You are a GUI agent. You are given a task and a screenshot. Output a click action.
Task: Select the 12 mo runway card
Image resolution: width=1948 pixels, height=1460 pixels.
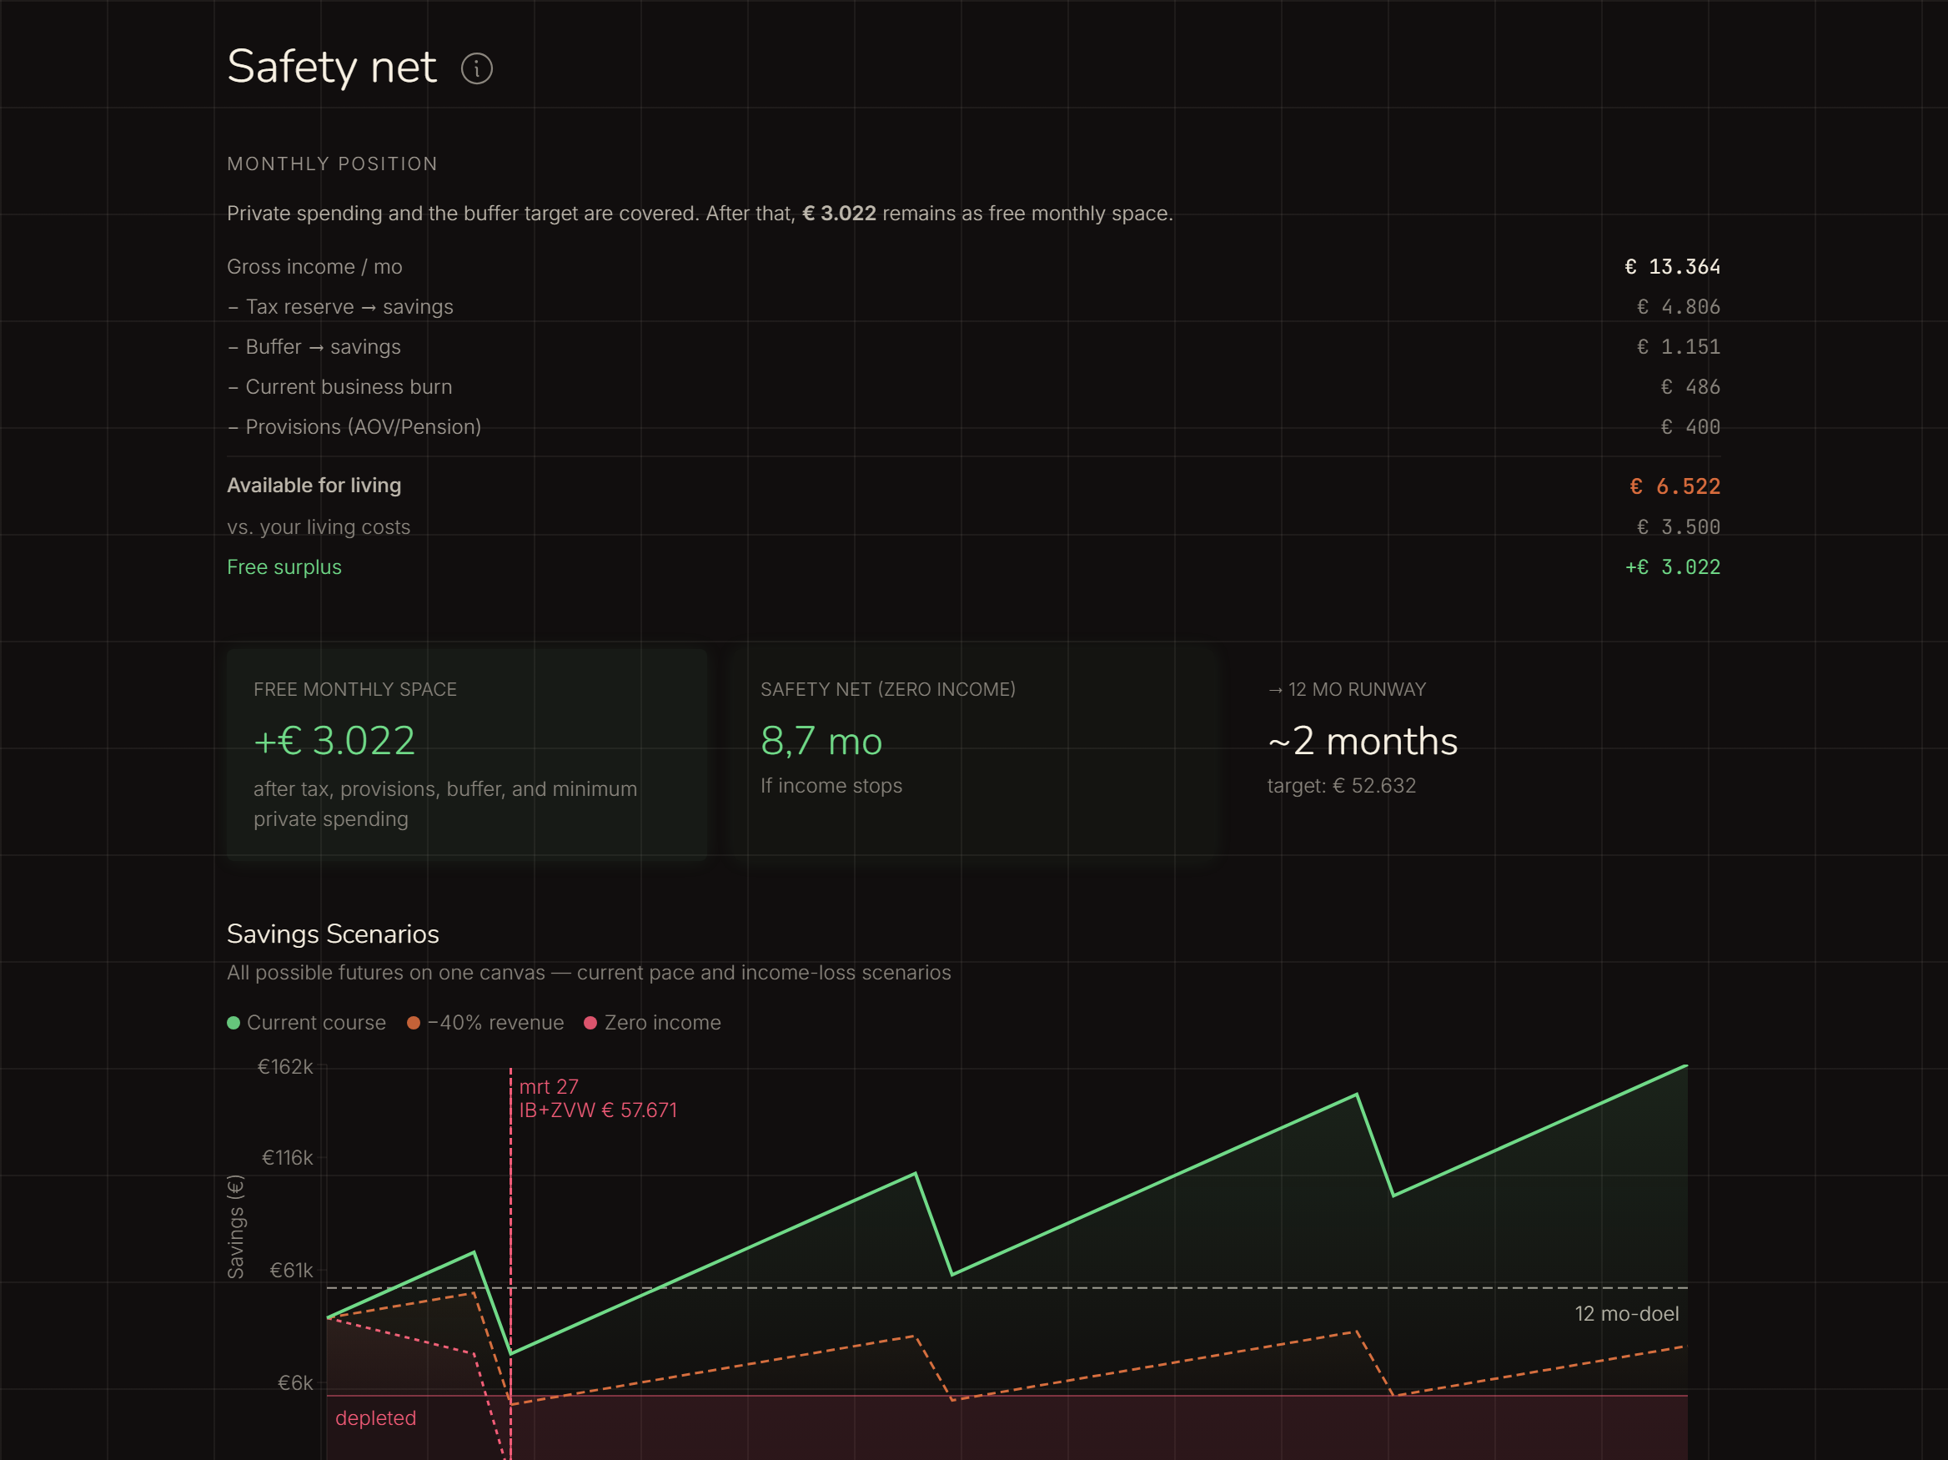1479,754
